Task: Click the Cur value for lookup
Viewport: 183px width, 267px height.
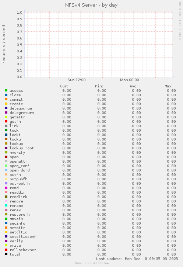Action: click(x=67, y=143)
